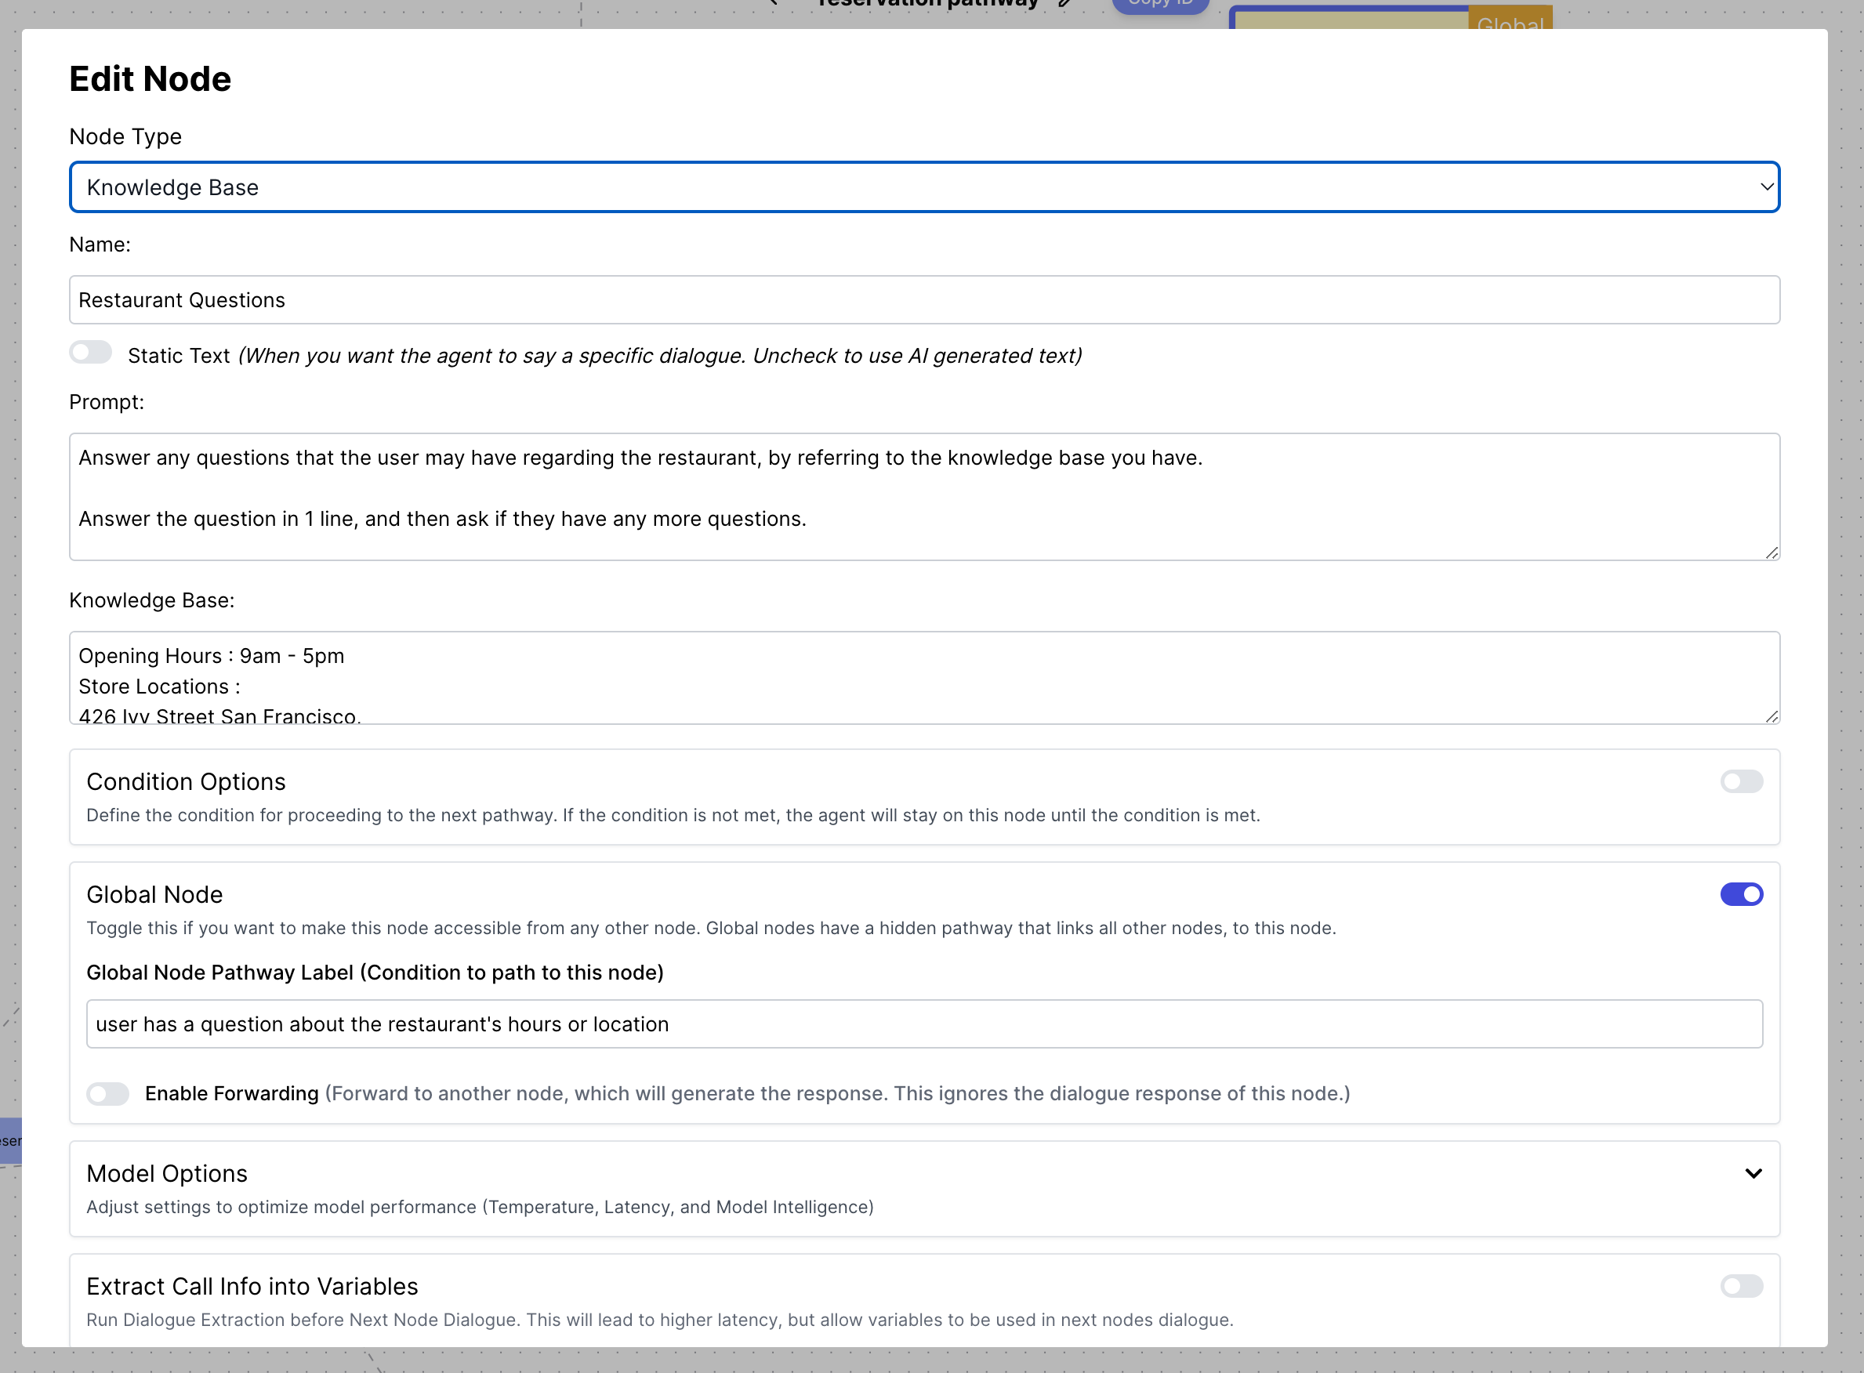
Task: Click the Global Node Pathway Label field
Action: pos(923,1024)
